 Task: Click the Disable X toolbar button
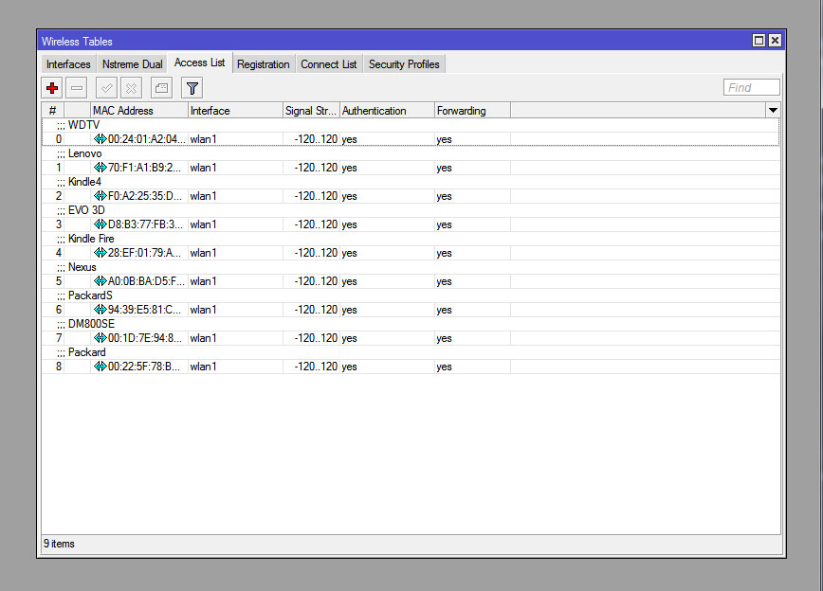tap(132, 88)
